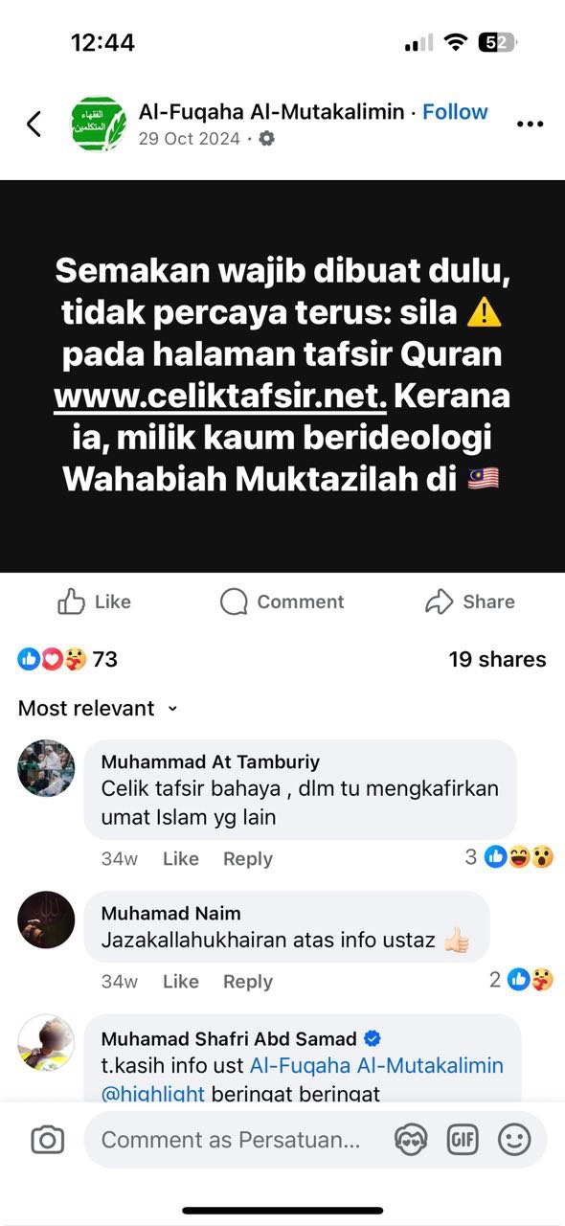
Task: Expand the Most relevant comment sorting dropdown
Action: coord(98,709)
